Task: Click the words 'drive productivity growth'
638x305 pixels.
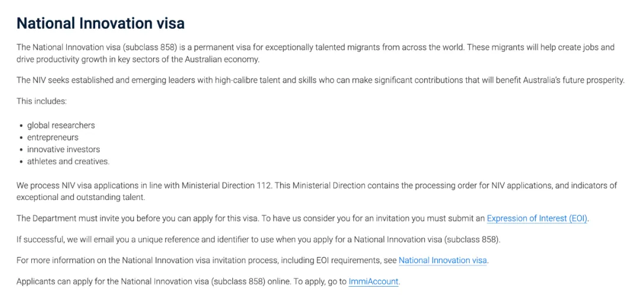Action: pyautogui.click(x=67, y=59)
